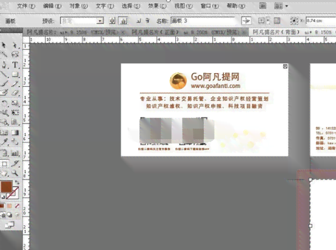This screenshot has width=336, height=250.
Task: Select the Shape Builder tool
Action: (4, 122)
